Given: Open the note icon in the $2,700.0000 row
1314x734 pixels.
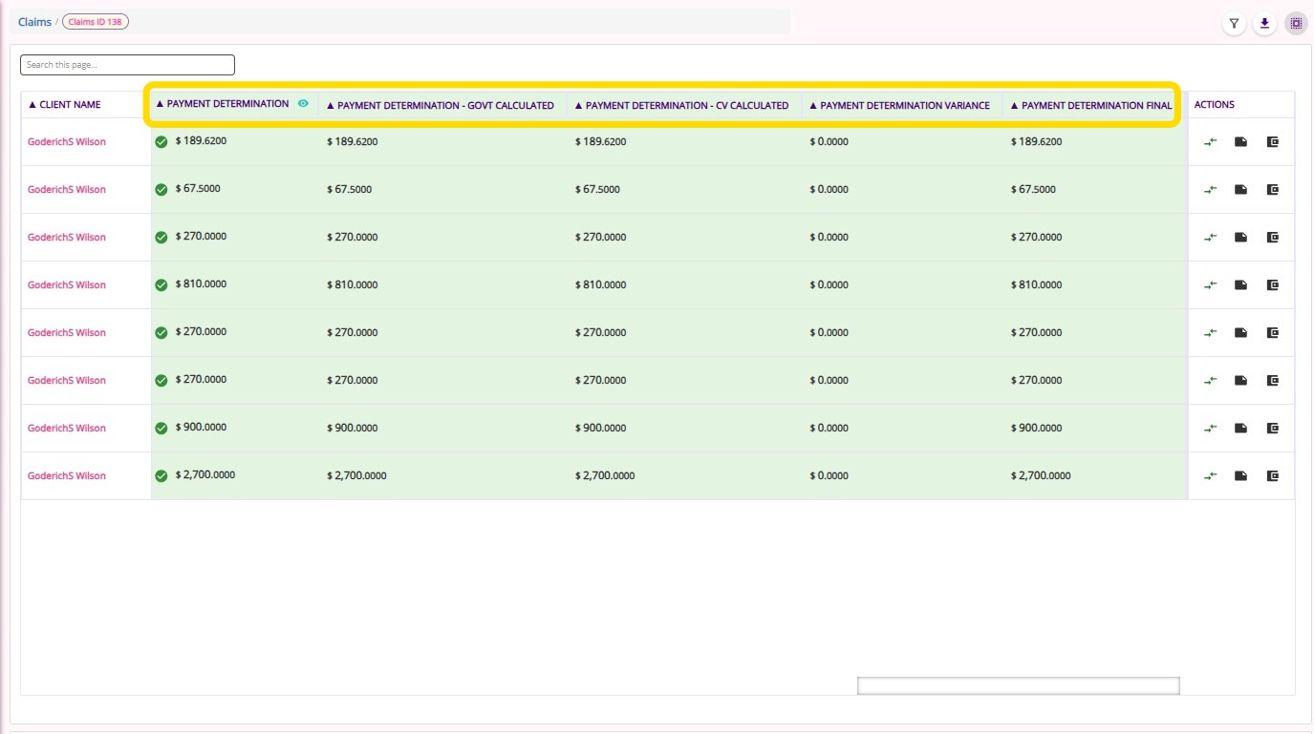Looking at the screenshot, I should click(x=1240, y=476).
